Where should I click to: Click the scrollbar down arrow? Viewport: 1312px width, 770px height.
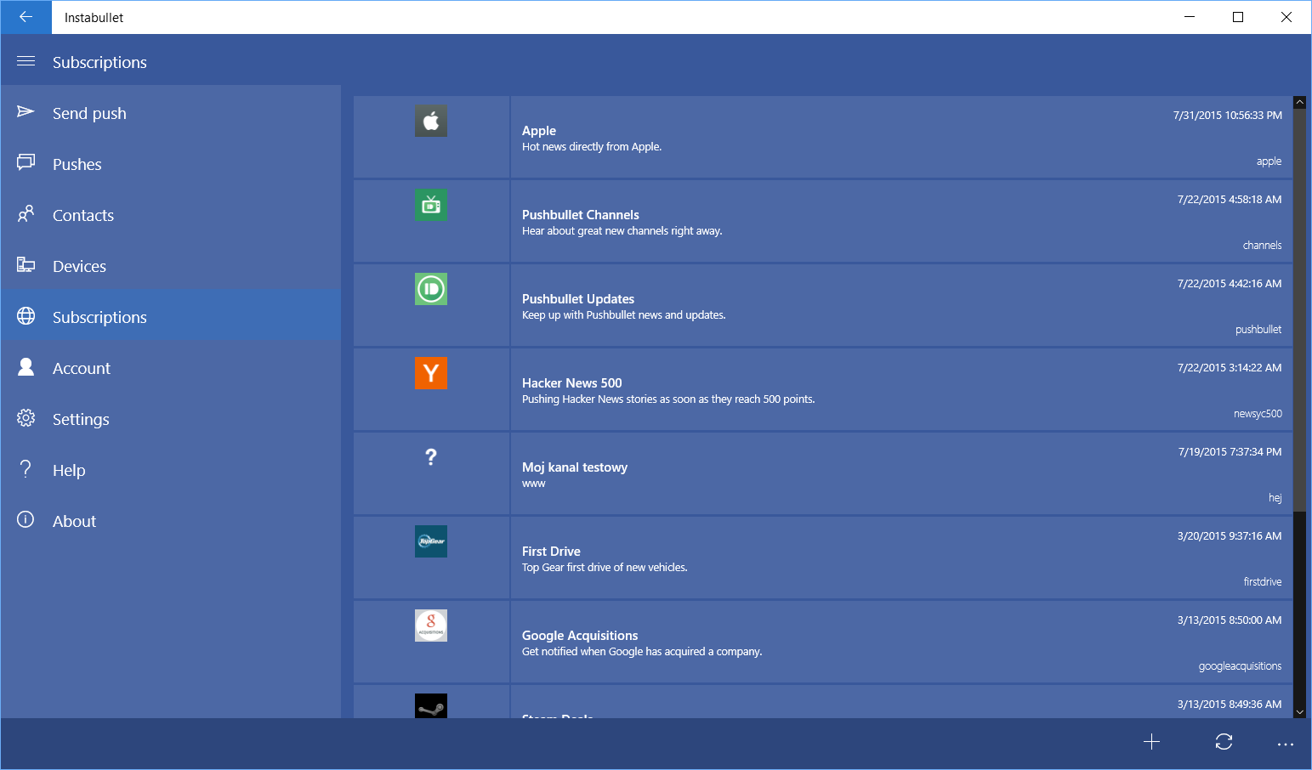coord(1299,711)
